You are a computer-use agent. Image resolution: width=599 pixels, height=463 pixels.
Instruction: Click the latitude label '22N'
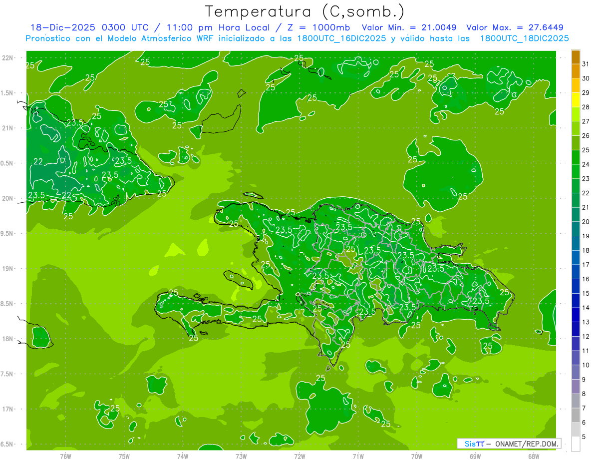click(8, 58)
